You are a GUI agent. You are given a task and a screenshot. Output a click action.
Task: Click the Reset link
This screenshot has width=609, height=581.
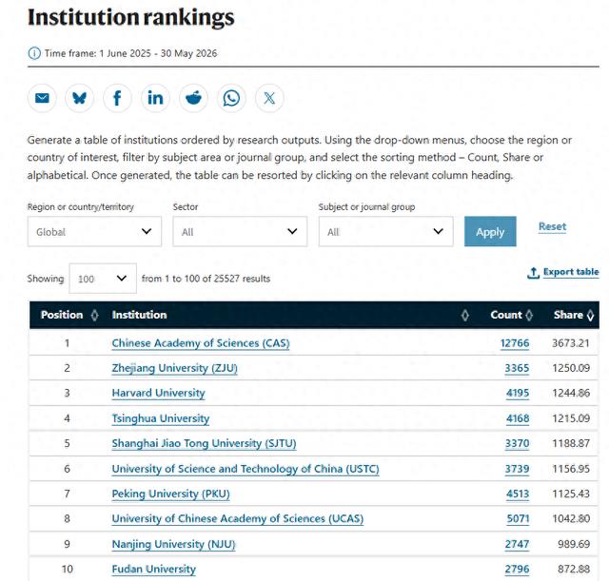(x=552, y=226)
